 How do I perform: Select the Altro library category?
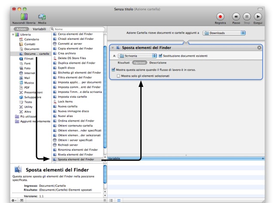tap(27, 112)
